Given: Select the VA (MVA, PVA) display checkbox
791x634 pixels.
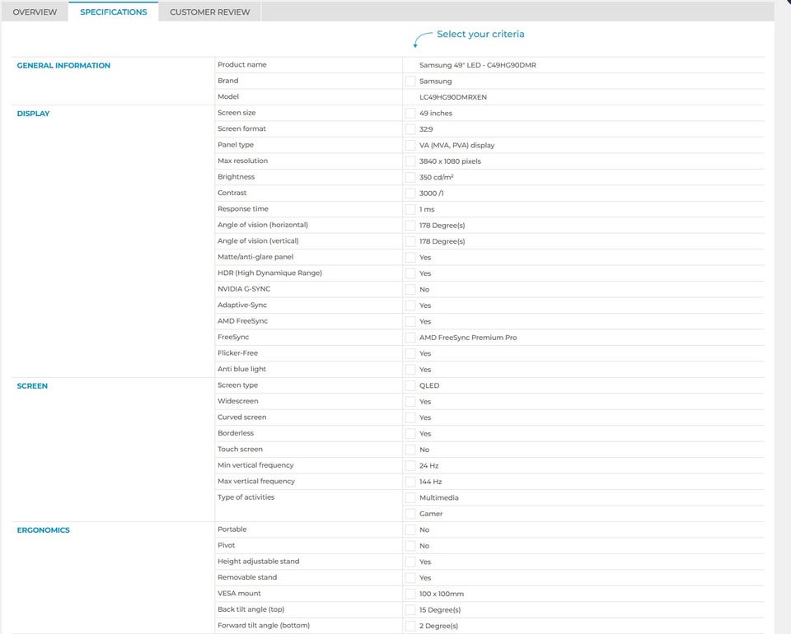Looking at the screenshot, I should pyautogui.click(x=410, y=145).
